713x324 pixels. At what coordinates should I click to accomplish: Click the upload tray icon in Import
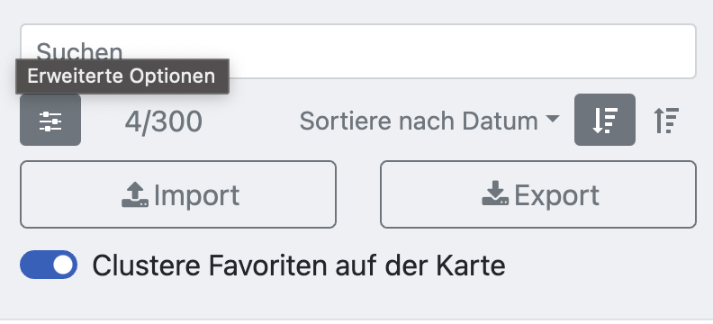point(135,194)
